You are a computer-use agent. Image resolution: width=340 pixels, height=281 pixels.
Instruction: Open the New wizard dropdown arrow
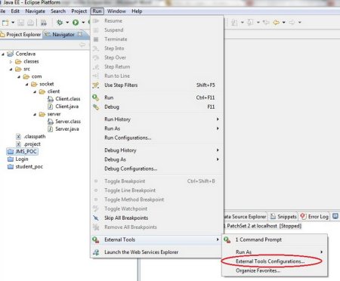tap(13, 23)
